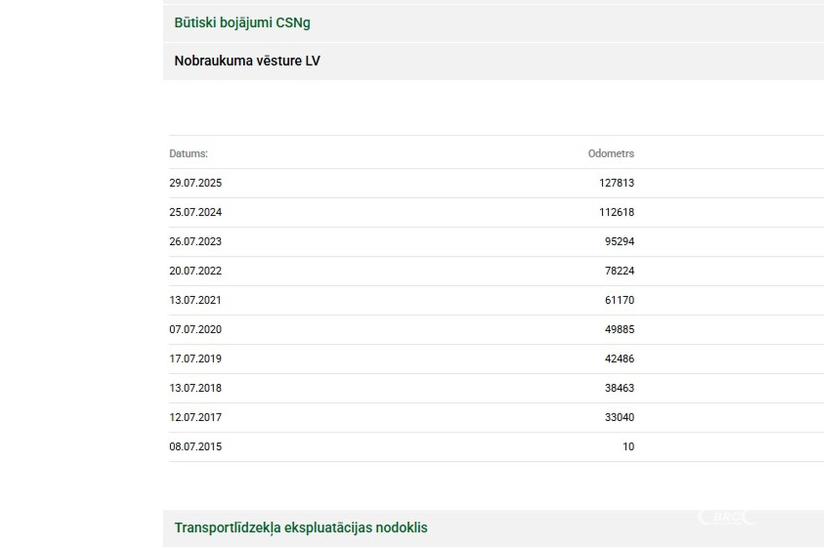Click the odometer value 127813

coord(616,183)
